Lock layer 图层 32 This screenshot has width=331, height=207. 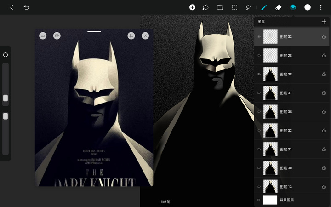coord(324,131)
